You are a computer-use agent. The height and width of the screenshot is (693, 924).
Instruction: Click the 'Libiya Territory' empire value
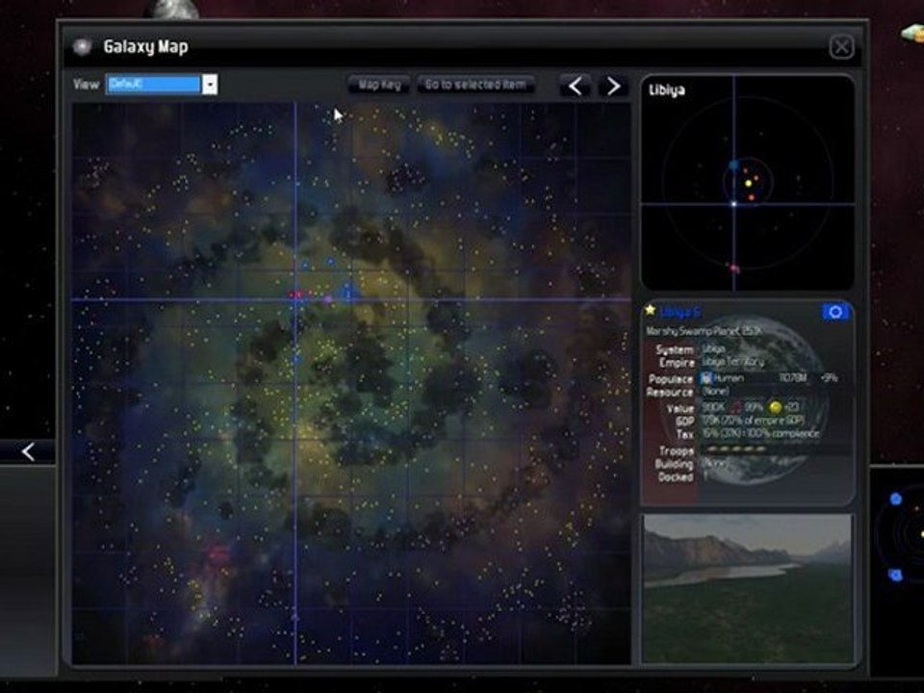pos(732,362)
